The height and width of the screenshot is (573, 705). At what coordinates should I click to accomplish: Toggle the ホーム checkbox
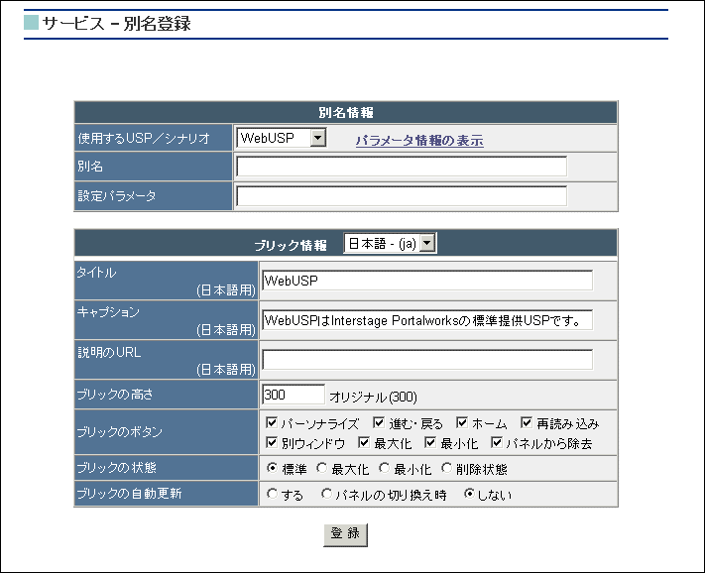[462, 422]
